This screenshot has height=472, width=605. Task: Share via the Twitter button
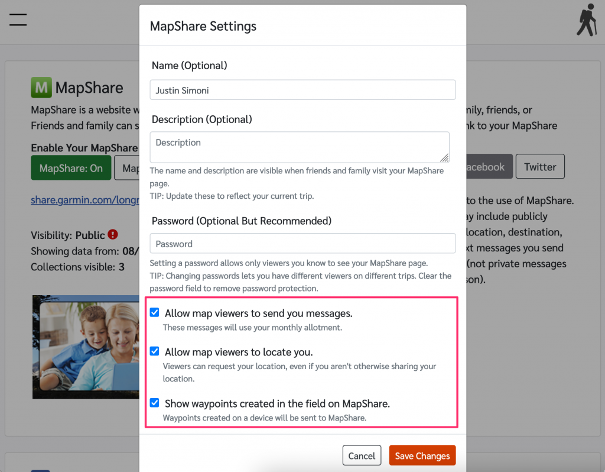(539, 167)
